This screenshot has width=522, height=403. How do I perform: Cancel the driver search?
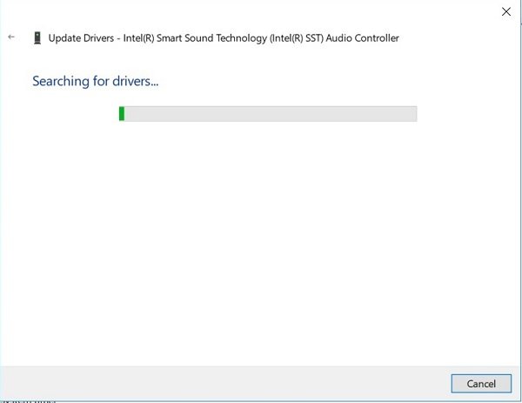[x=481, y=384]
